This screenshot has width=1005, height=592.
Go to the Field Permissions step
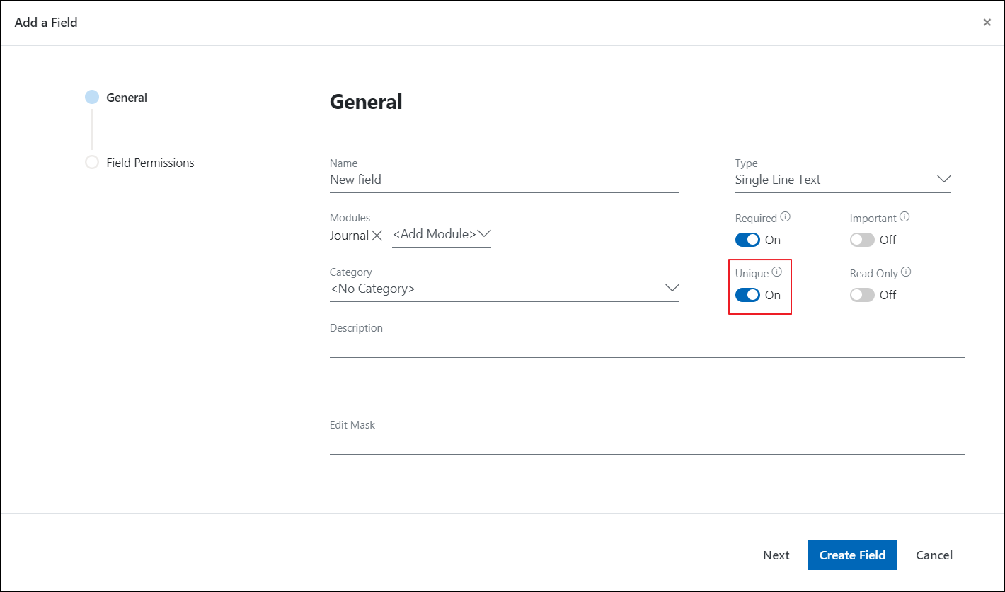(x=139, y=163)
